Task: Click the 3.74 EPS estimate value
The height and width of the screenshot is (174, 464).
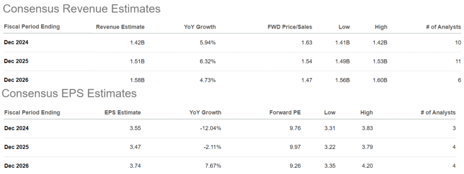Action: (135, 165)
